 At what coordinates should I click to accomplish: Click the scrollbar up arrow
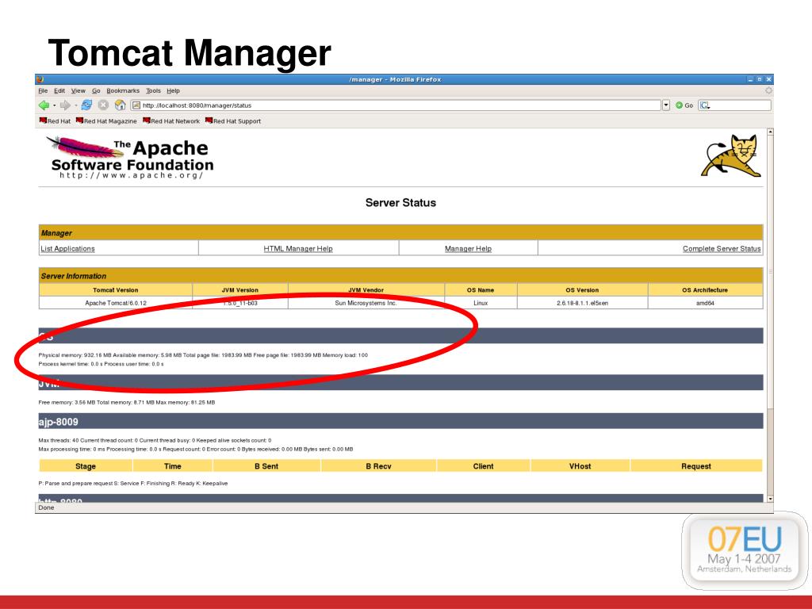tap(770, 132)
